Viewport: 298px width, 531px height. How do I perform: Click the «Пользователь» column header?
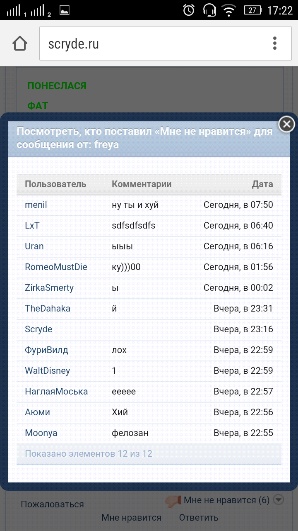55,184
